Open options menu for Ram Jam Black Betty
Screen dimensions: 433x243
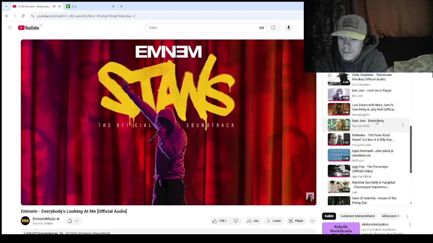click(403, 125)
